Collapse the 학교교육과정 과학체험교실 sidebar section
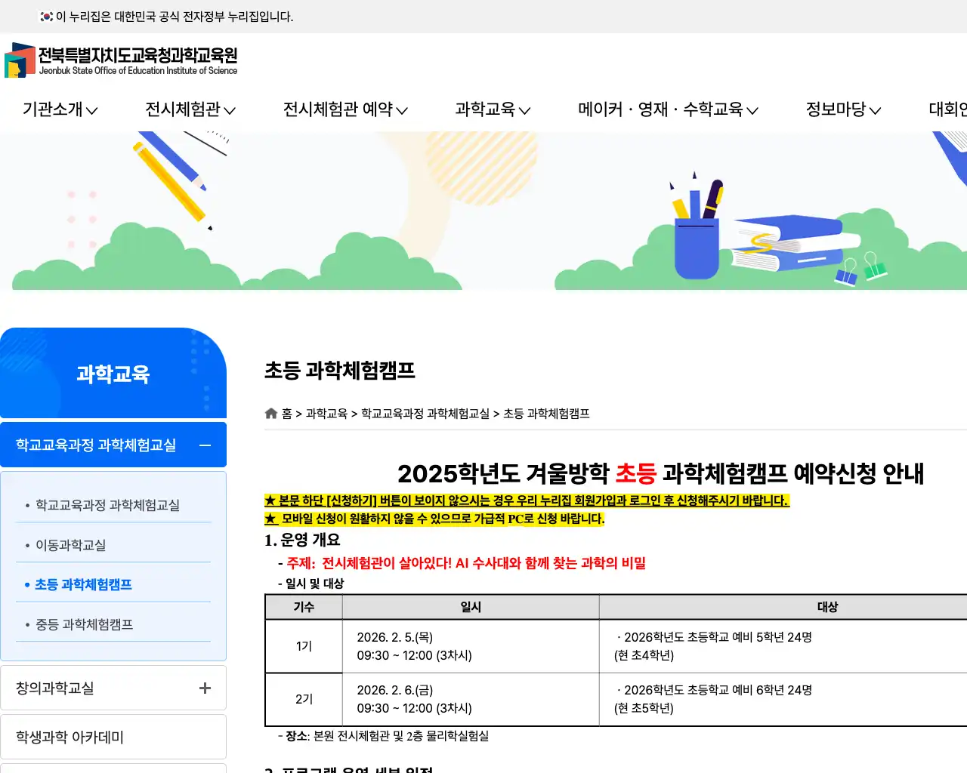 [x=204, y=445]
